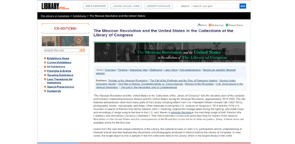Viewport: 295px width, 144px height.
Task: Click the bullet icon beside Exhibitions Home
Action: (x=45, y=58)
